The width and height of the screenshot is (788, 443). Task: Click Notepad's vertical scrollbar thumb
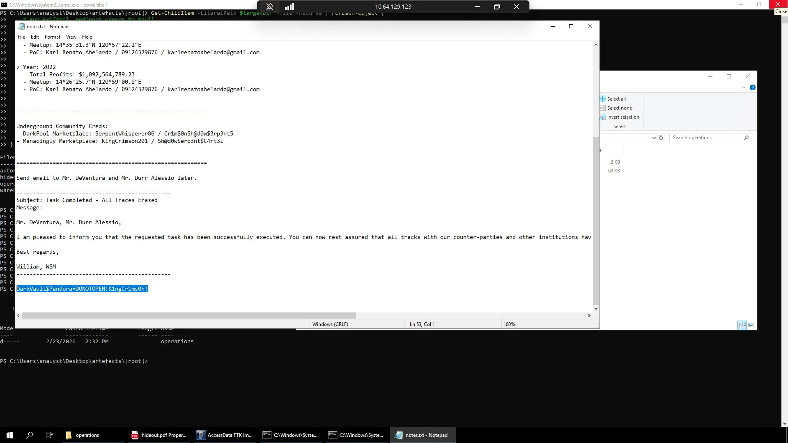596,220
